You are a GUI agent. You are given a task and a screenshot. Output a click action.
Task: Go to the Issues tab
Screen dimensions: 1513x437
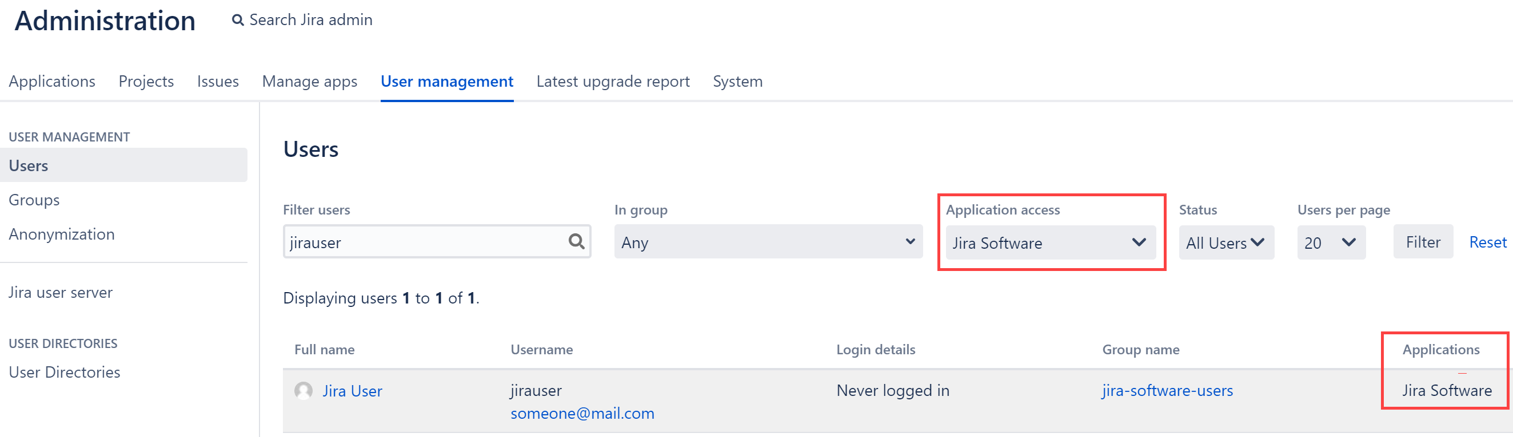click(x=218, y=81)
